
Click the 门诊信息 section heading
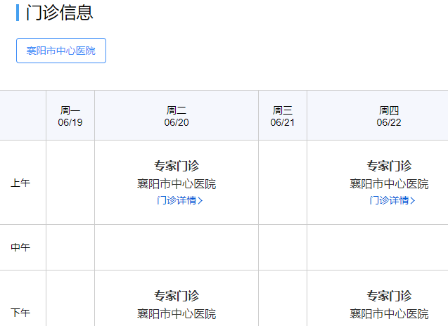point(59,13)
